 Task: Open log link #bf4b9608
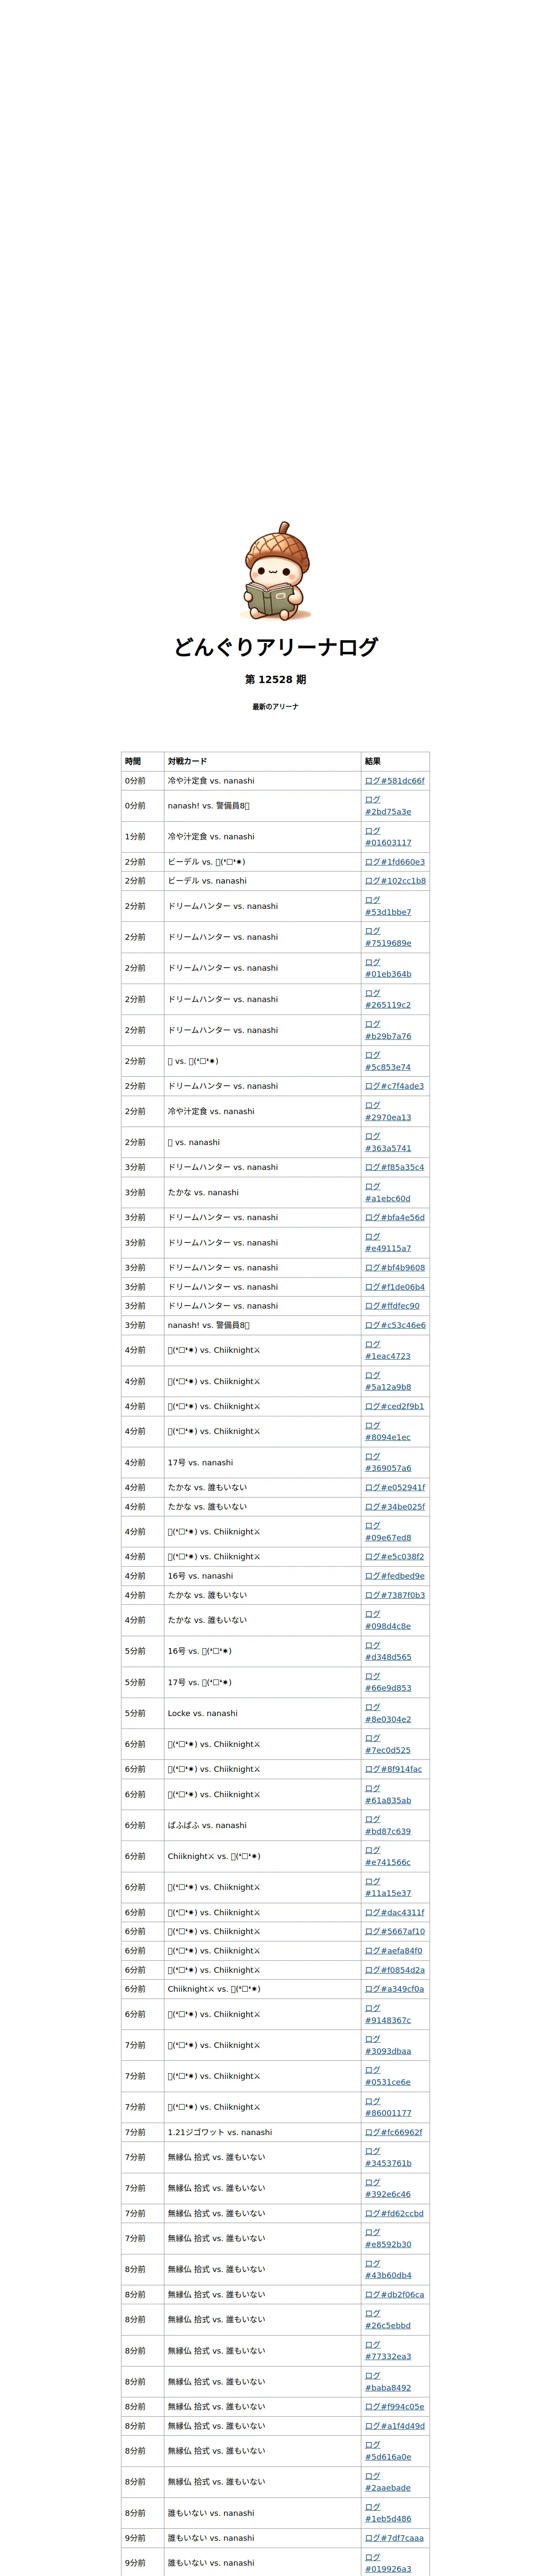coord(394,1268)
